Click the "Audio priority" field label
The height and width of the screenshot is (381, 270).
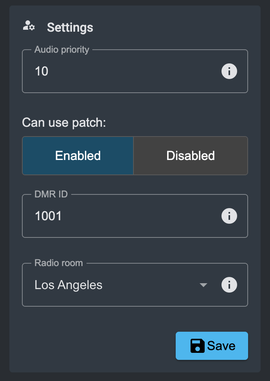coord(62,50)
